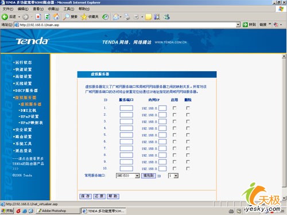This screenshot has width=287, height=215.
Task: Click the internal IP input for row 3
Action: pos(162,122)
